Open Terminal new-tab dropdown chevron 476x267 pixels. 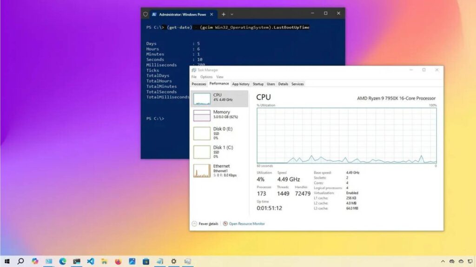(x=232, y=14)
